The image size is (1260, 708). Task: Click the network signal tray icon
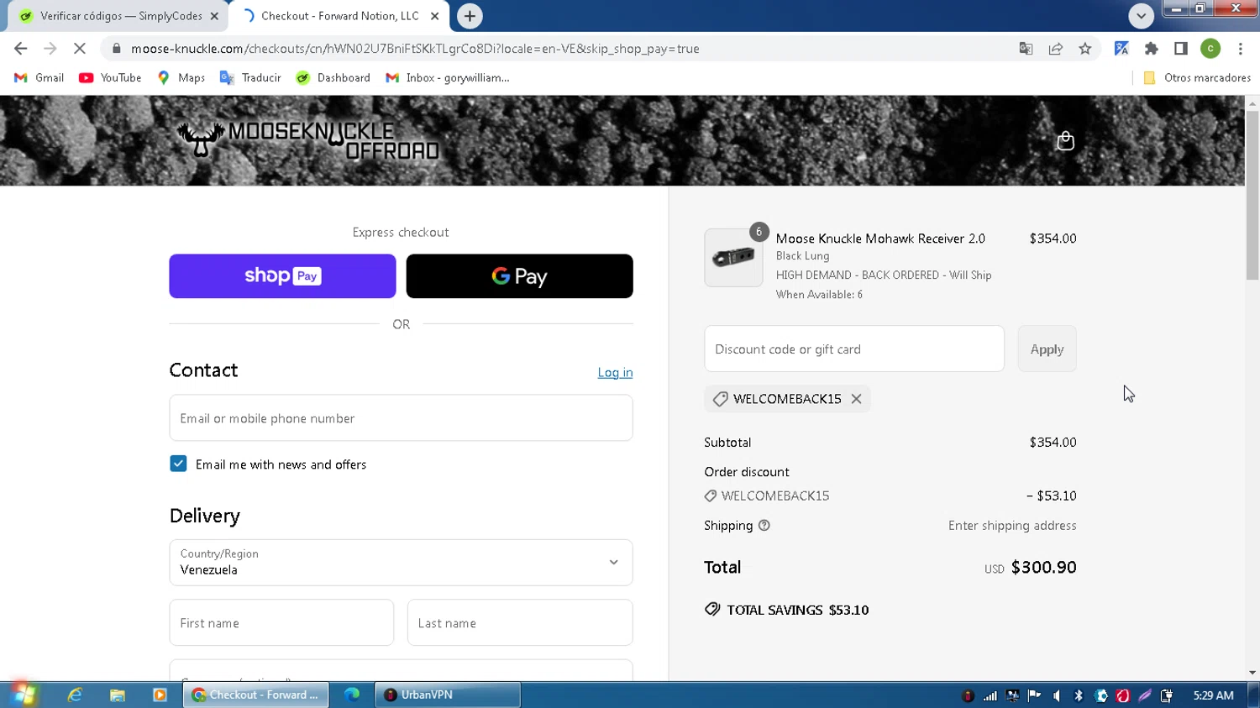[x=990, y=695]
